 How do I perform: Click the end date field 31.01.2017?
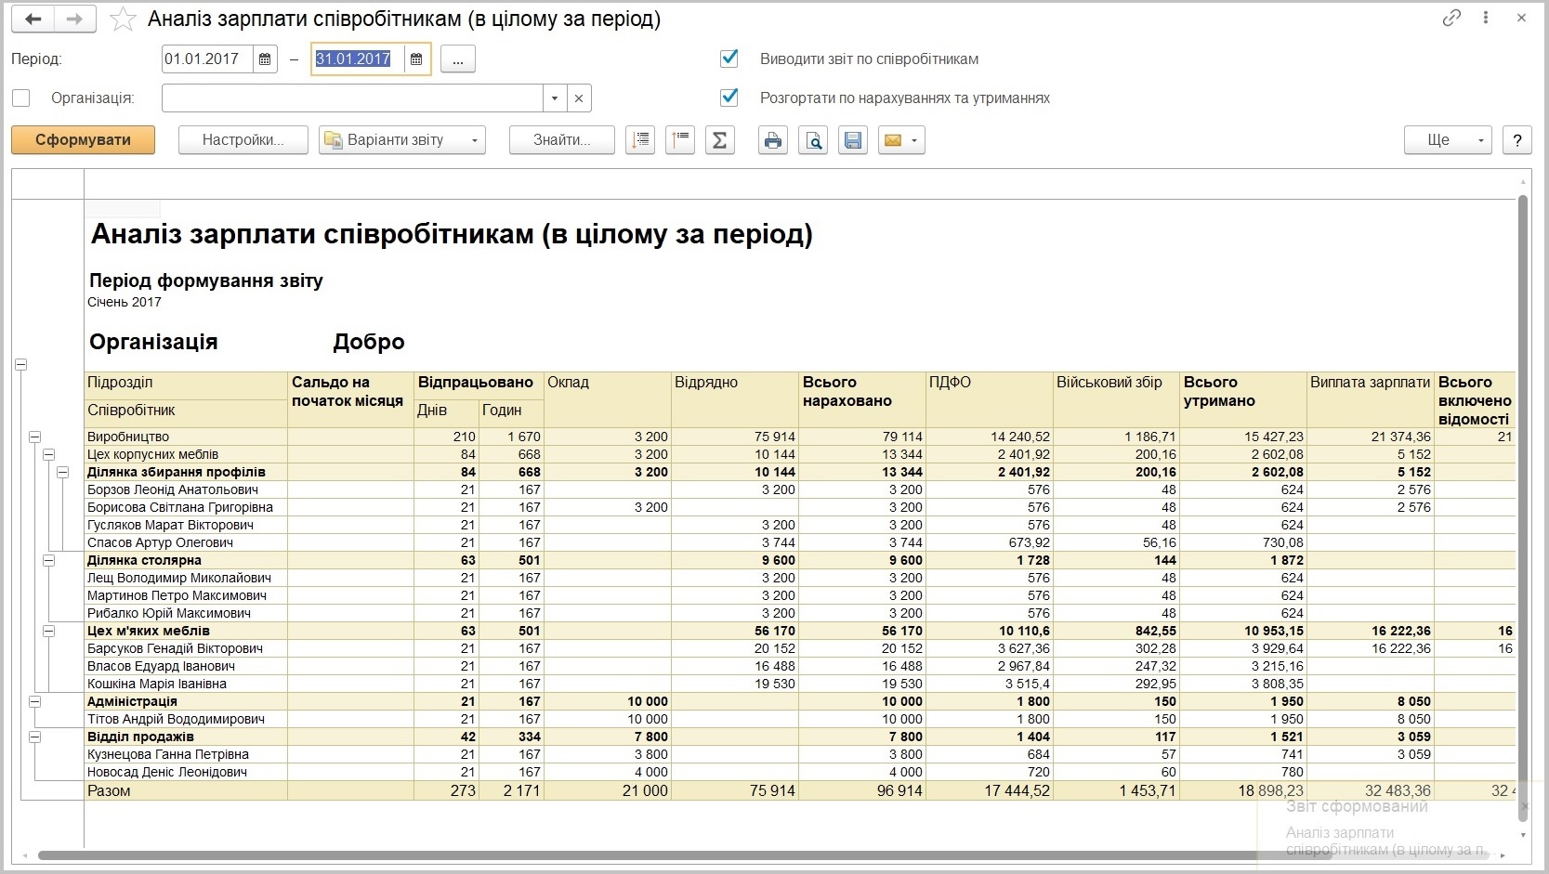(x=358, y=59)
